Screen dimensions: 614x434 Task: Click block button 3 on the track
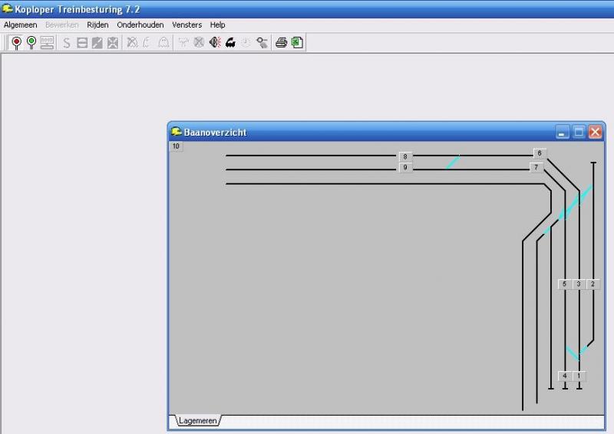pyautogui.click(x=579, y=284)
